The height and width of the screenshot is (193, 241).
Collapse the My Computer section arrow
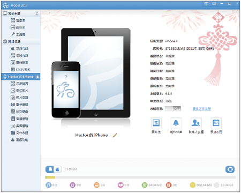(x=37, y=13)
